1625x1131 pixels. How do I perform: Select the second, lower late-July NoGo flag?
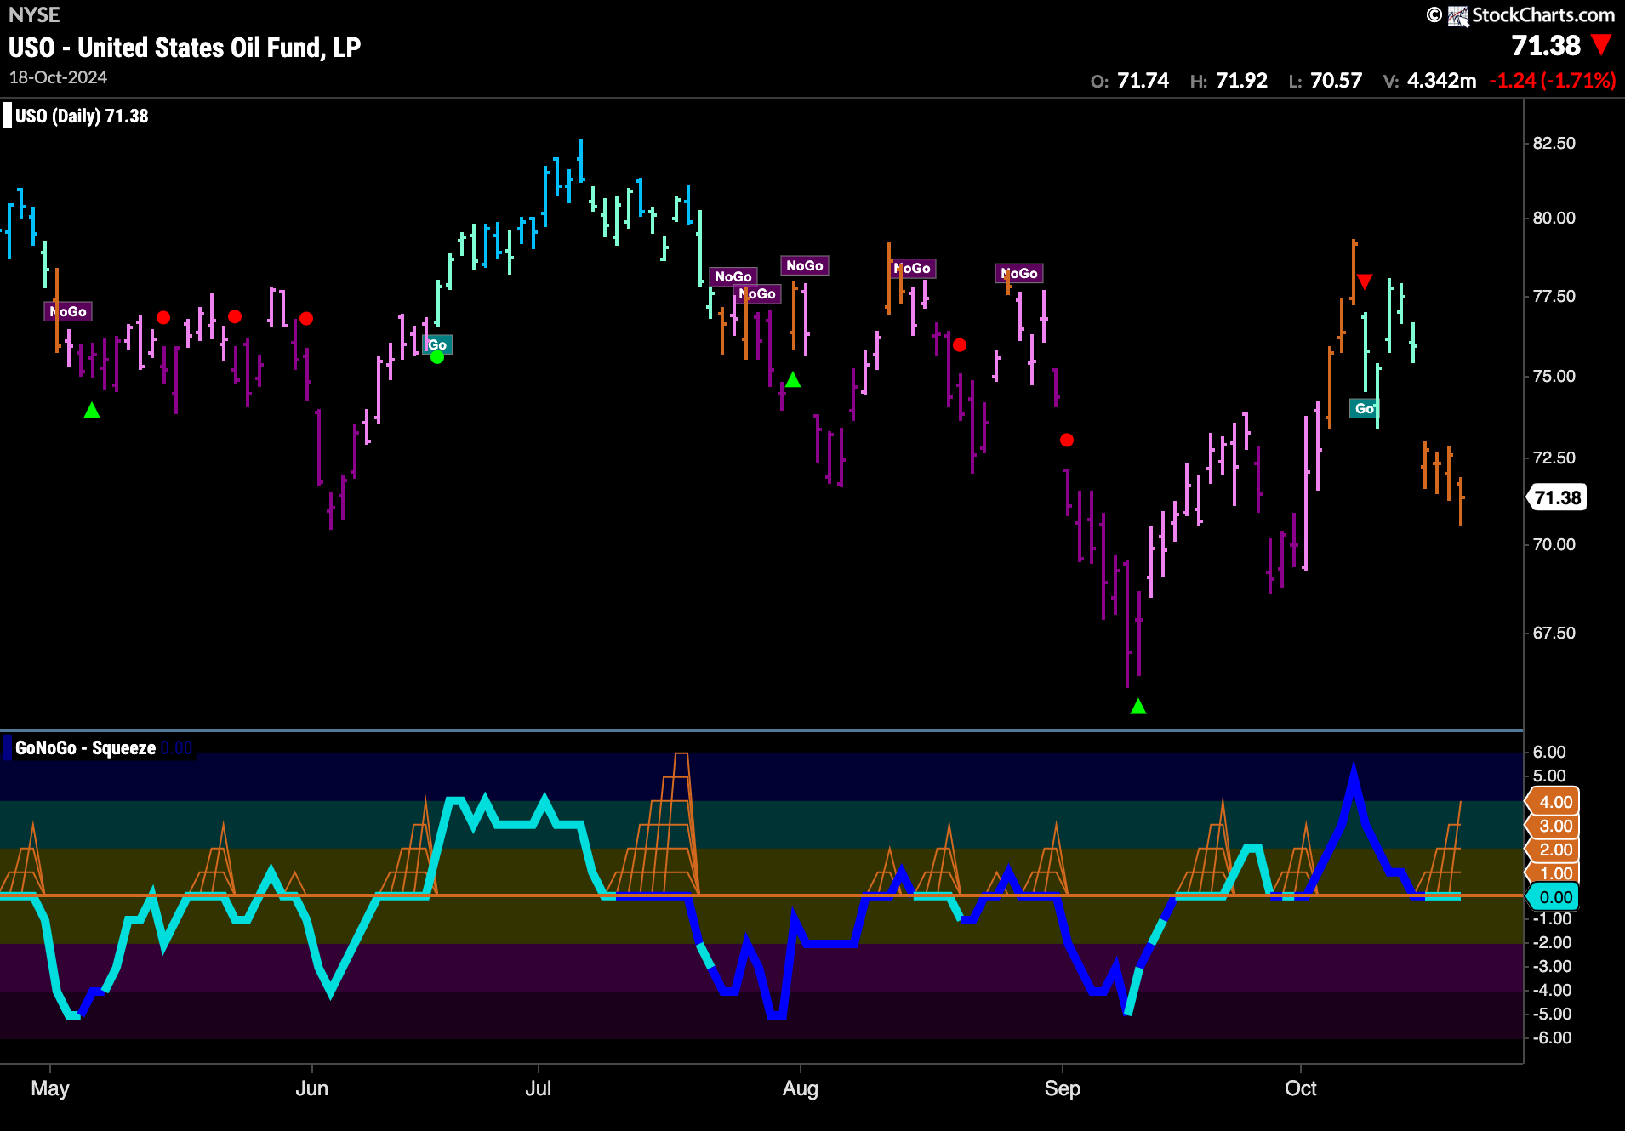(x=757, y=293)
